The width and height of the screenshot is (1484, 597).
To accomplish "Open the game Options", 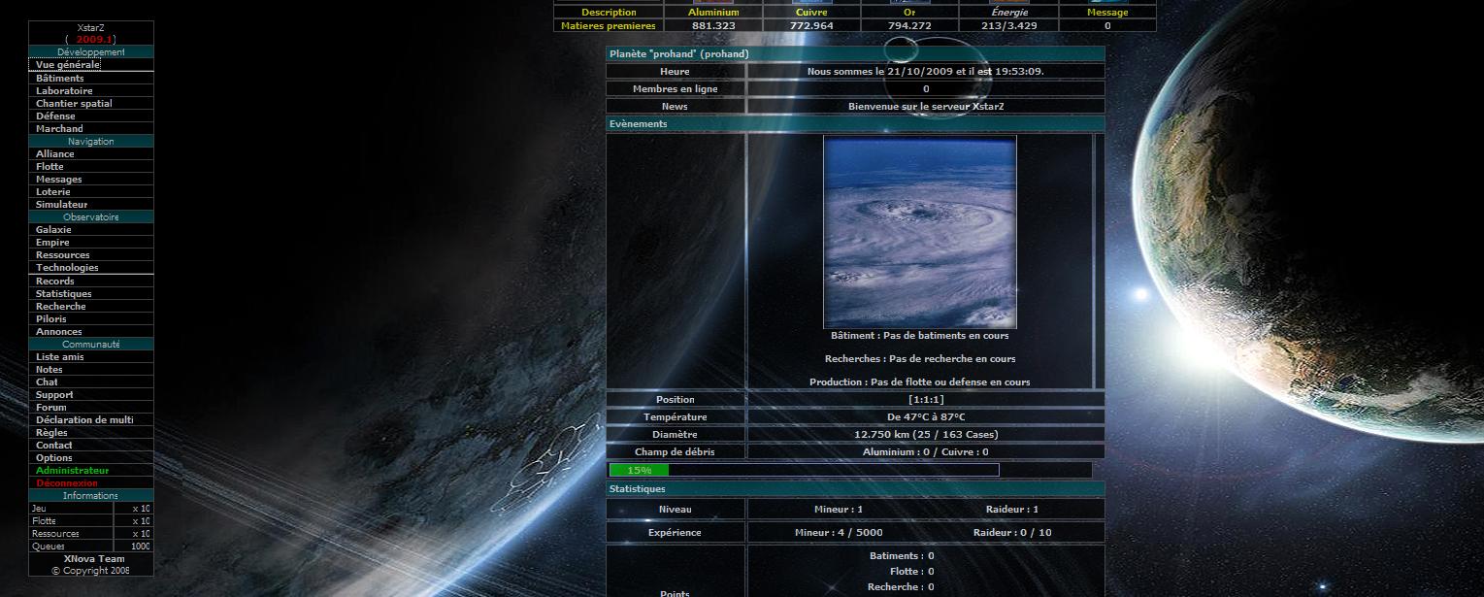I will tap(54, 458).
